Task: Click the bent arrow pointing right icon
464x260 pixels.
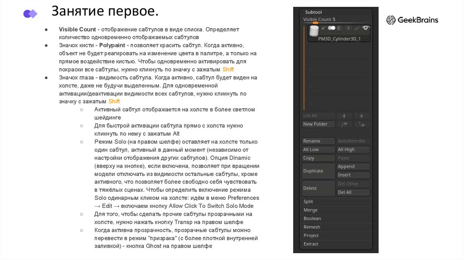Action: [344, 124]
